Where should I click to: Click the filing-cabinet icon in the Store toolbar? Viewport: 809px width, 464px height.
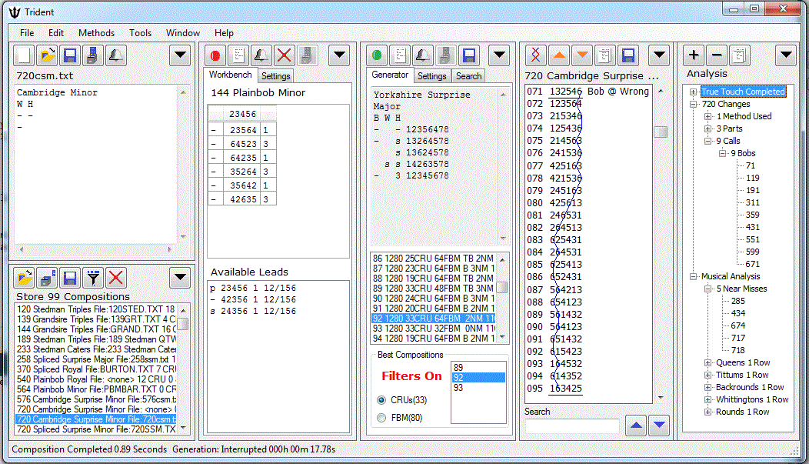pos(47,279)
